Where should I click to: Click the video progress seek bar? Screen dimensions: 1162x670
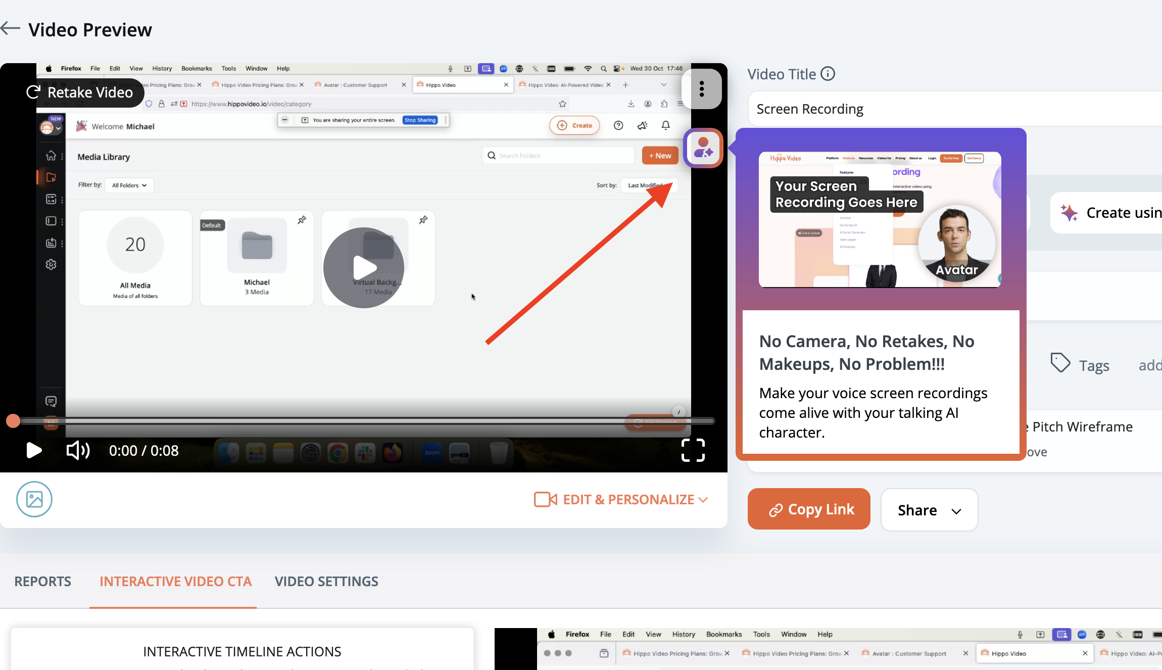coord(364,420)
